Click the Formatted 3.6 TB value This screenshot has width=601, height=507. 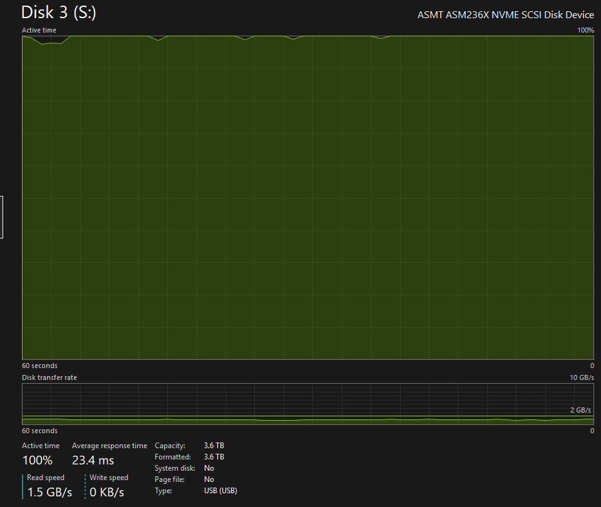(x=214, y=457)
